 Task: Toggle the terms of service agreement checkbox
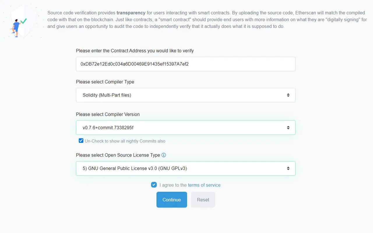[154, 185]
